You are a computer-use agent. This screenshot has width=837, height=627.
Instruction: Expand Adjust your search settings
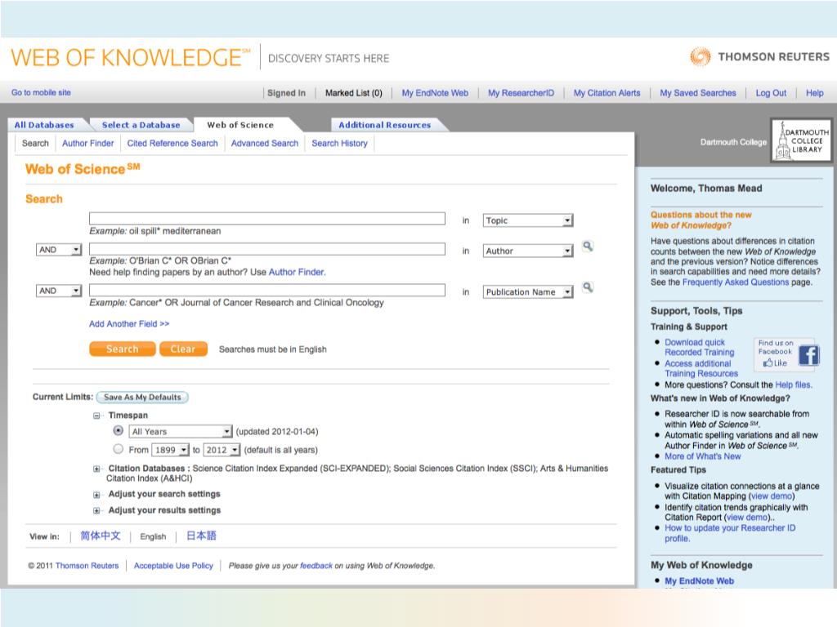pyautogui.click(x=96, y=495)
